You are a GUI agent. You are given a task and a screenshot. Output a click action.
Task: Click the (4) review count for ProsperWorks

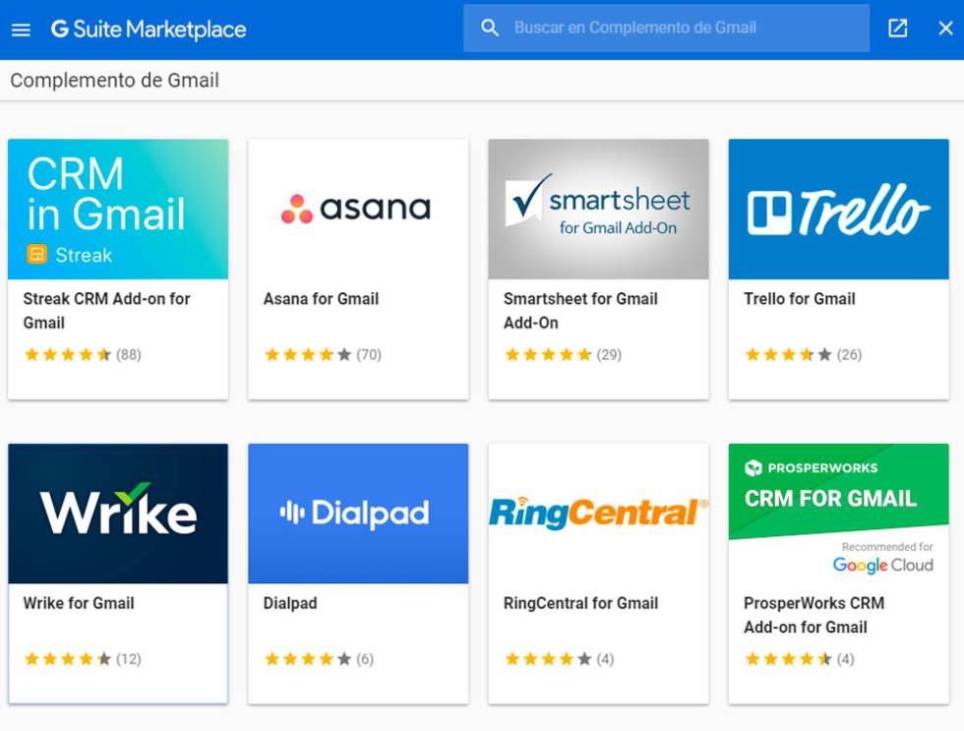point(845,659)
